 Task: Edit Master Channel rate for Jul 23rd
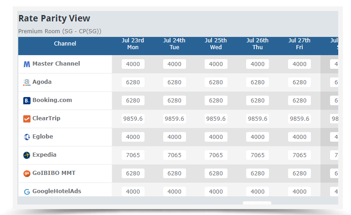coord(133,64)
